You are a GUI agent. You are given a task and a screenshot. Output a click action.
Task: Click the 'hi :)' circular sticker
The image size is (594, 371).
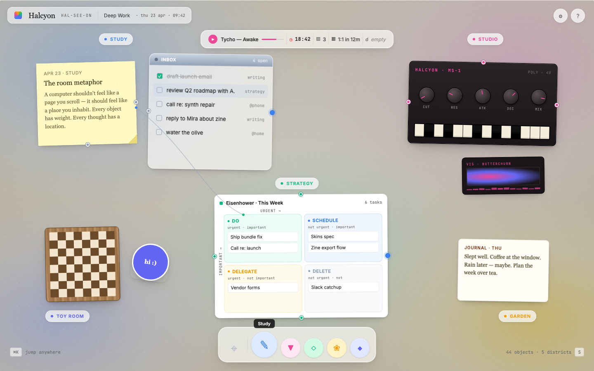(150, 262)
